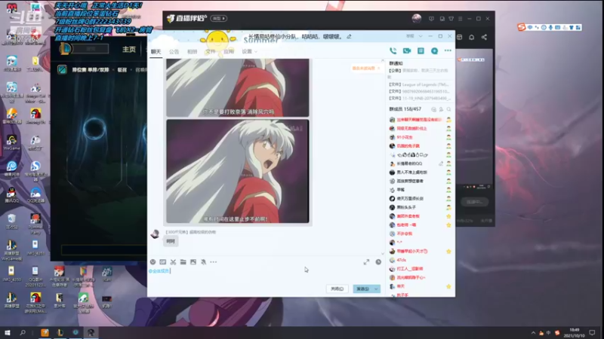The width and height of the screenshot is (604, 339).
Task: Click the add member icon beside member count
Action: point(441,109)
